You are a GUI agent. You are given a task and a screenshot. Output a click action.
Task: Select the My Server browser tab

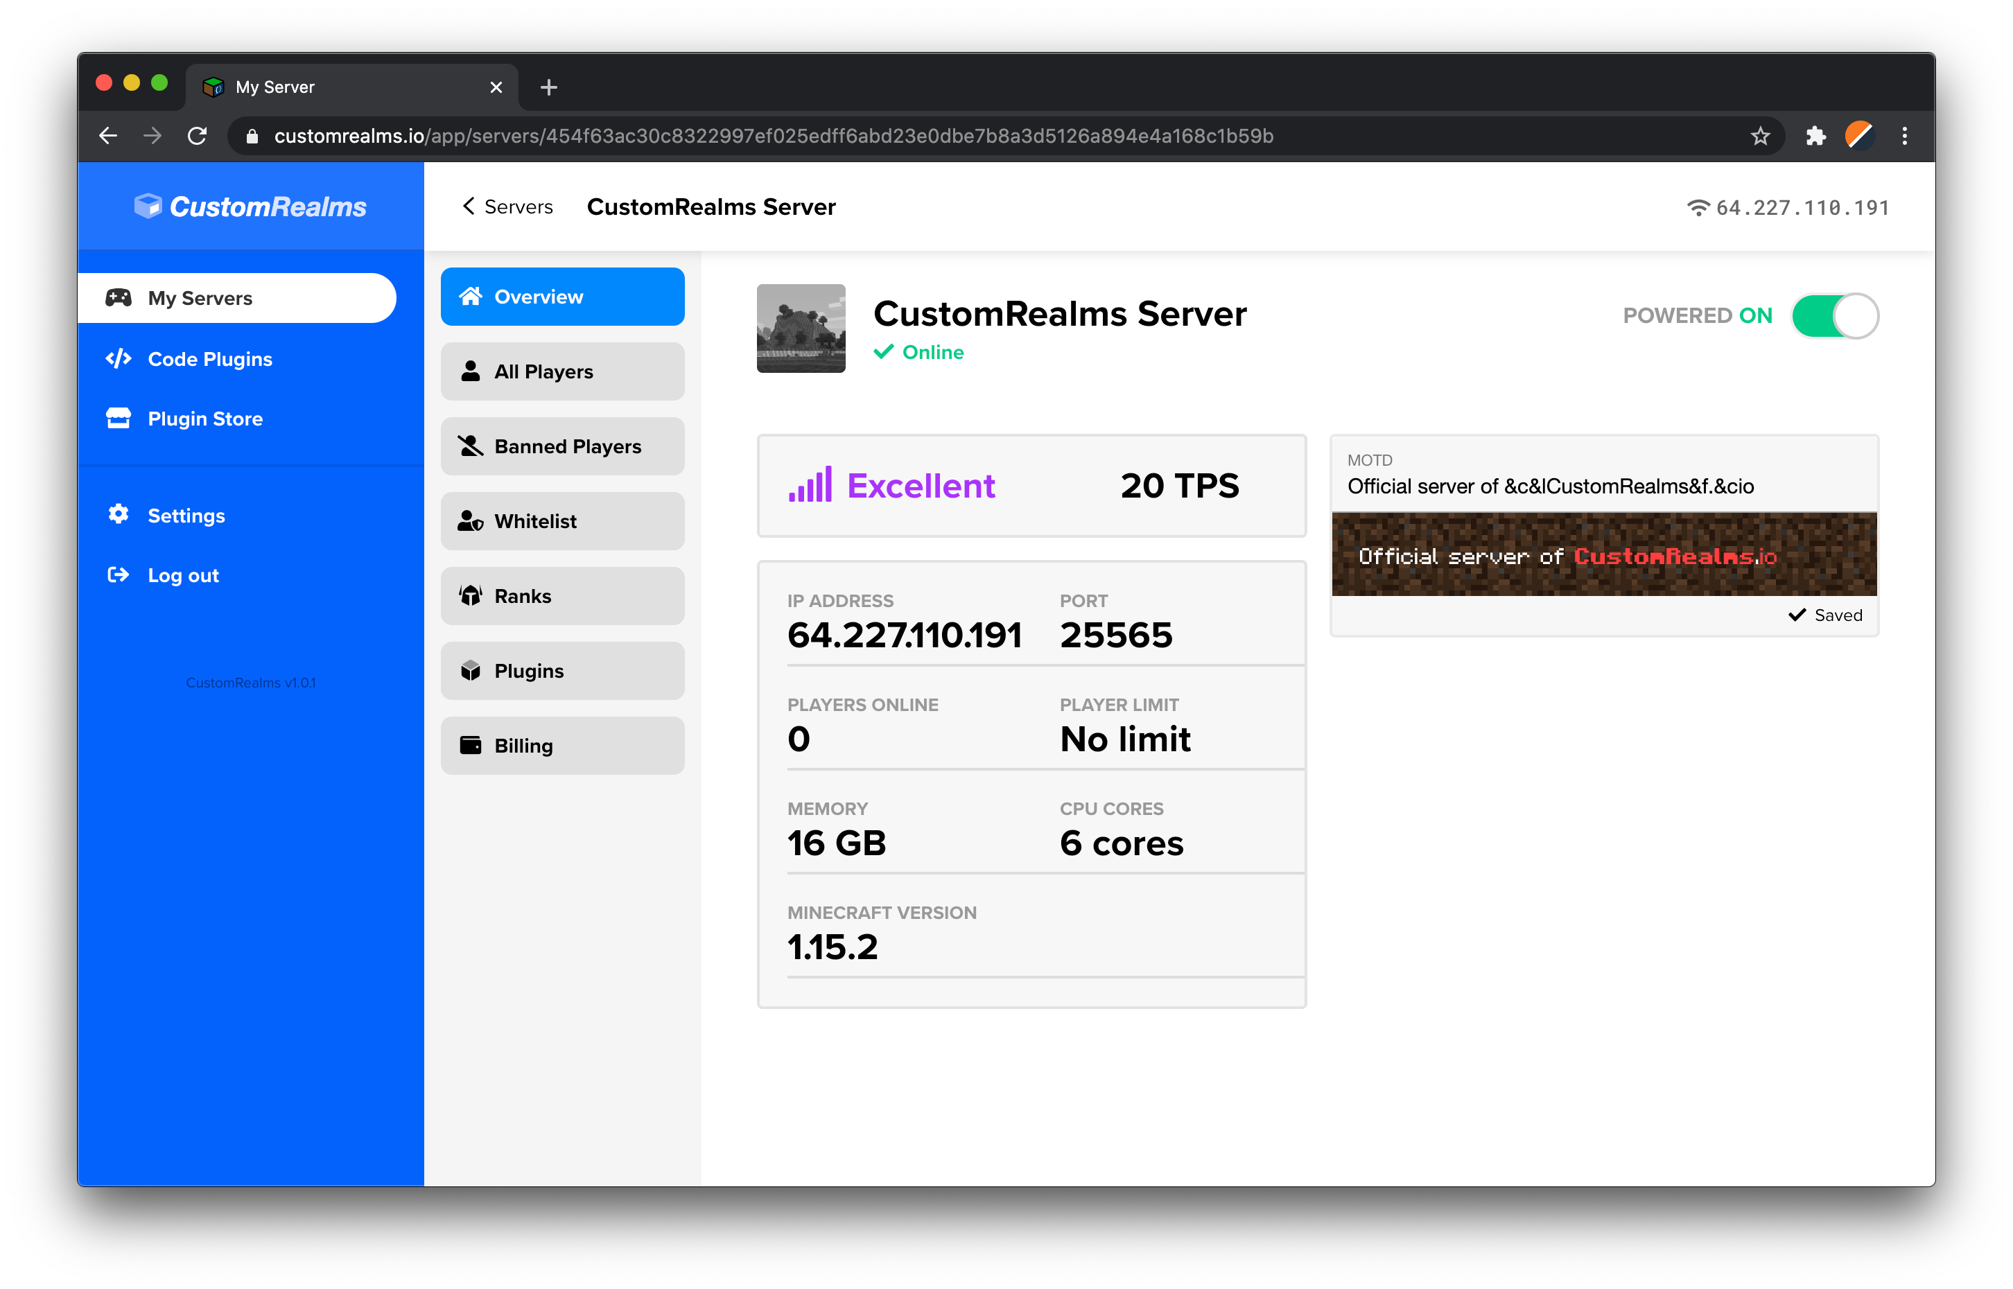click(x=351, y=87)
